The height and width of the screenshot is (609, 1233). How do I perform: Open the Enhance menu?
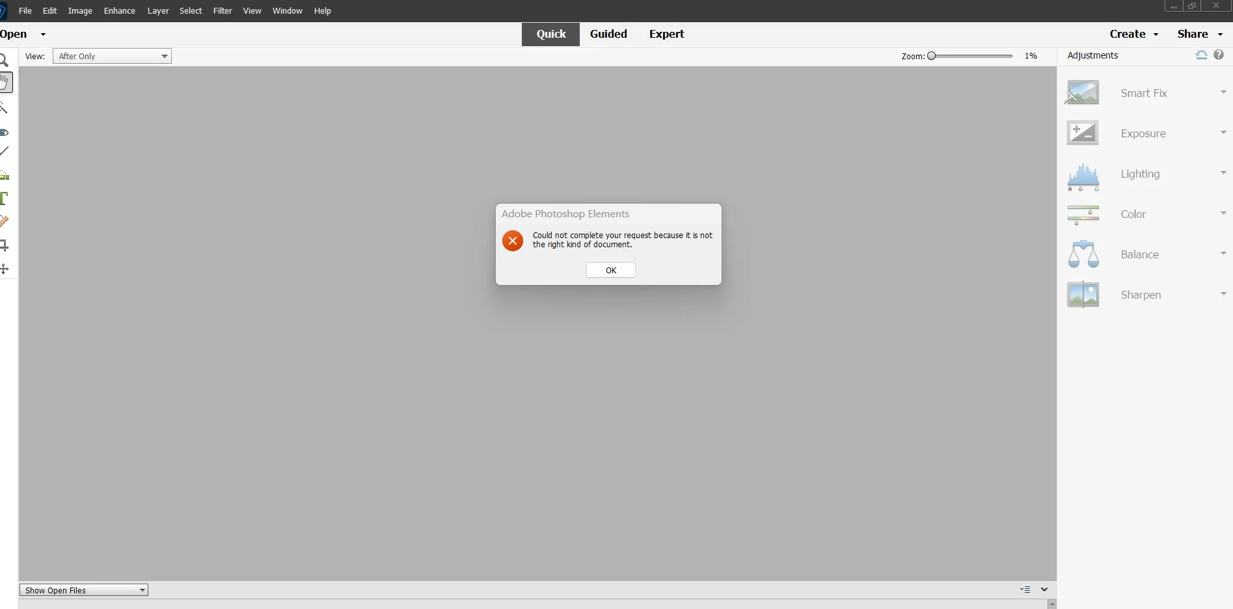[x=120, y=11]
